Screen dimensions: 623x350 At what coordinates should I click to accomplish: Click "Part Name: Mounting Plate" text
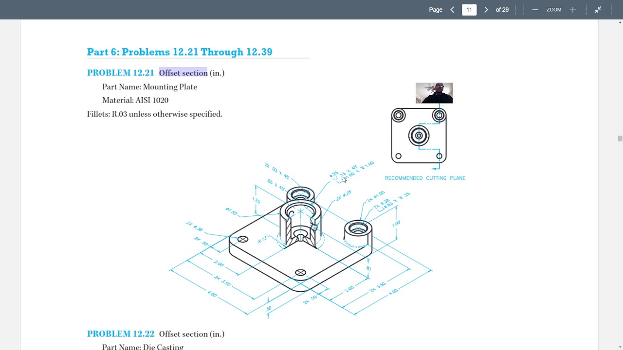(x=149, y=87)
